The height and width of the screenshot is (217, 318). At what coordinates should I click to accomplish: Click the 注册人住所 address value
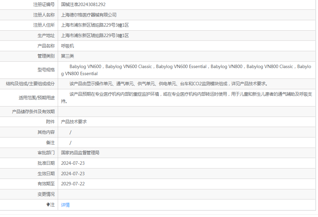click(95, 25)
